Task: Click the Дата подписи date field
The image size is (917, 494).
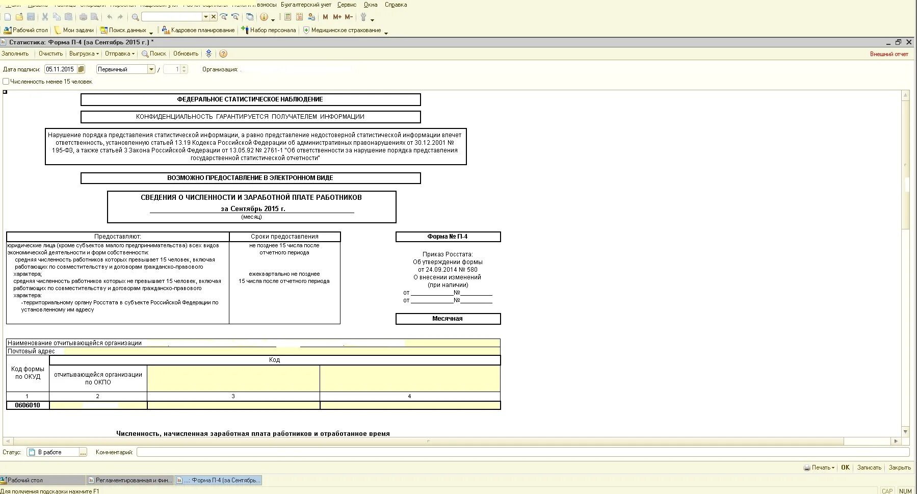Action: click(61, 69)
